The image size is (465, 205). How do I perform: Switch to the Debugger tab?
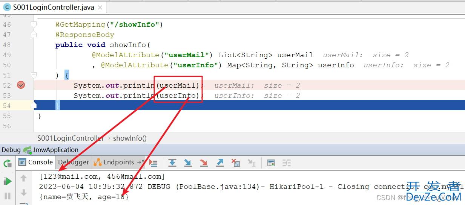pos(73,162)
